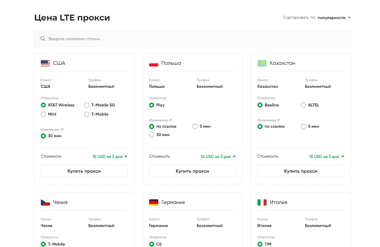Click Купить прокси for Казахстан
380x247 pixels.
point(301,171)
